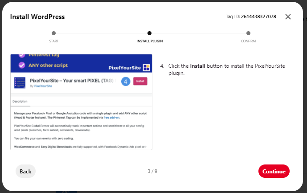Screen dimensions: 307x193
Task: Click the Install WordPress heading
Action: [37, 17]
